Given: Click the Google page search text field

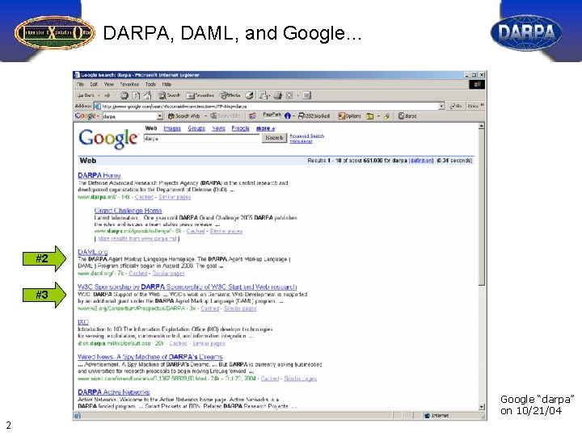Looking at the screenshot, I should (201, 138).
